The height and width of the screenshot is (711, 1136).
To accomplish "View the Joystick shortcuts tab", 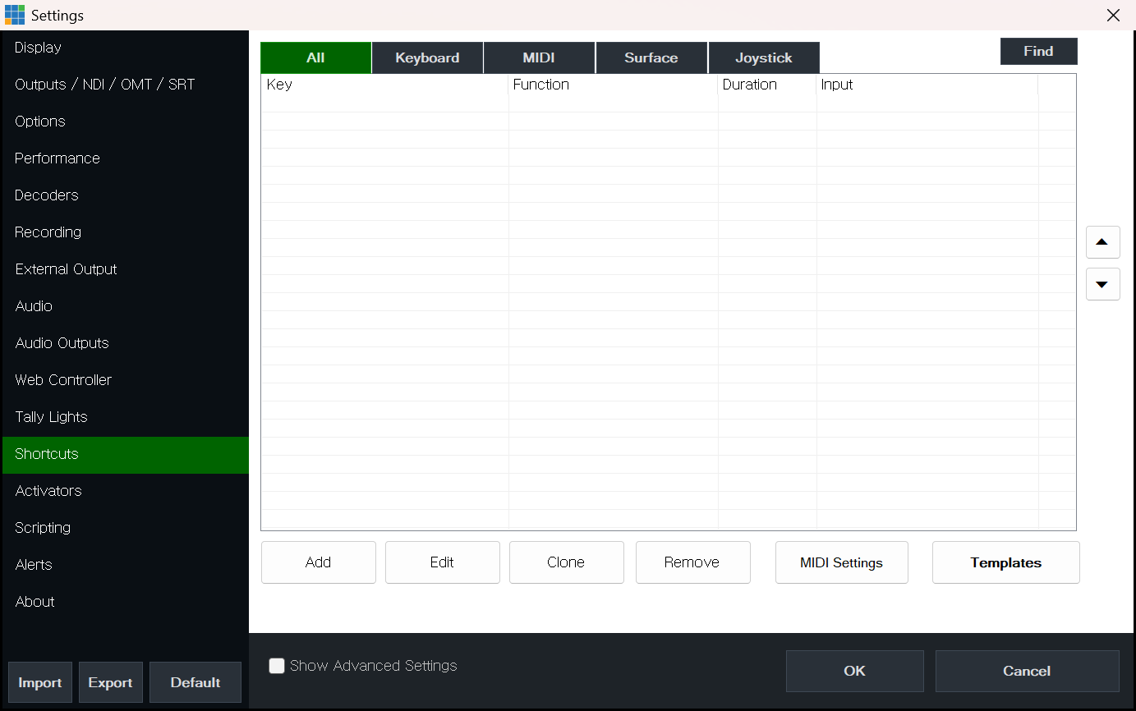I will (x=764, y=57).
